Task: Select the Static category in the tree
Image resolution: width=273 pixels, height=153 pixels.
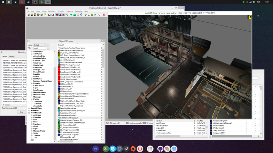Action: pos(36,133)
